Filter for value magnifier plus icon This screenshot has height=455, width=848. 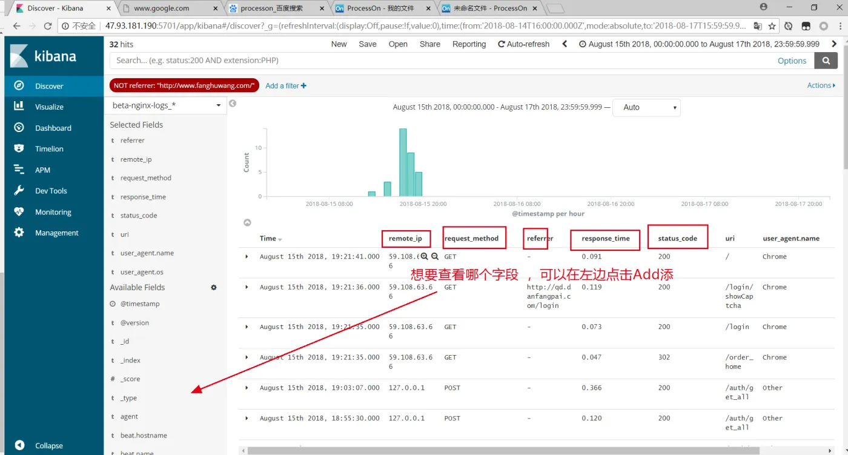tap(425, 257)
